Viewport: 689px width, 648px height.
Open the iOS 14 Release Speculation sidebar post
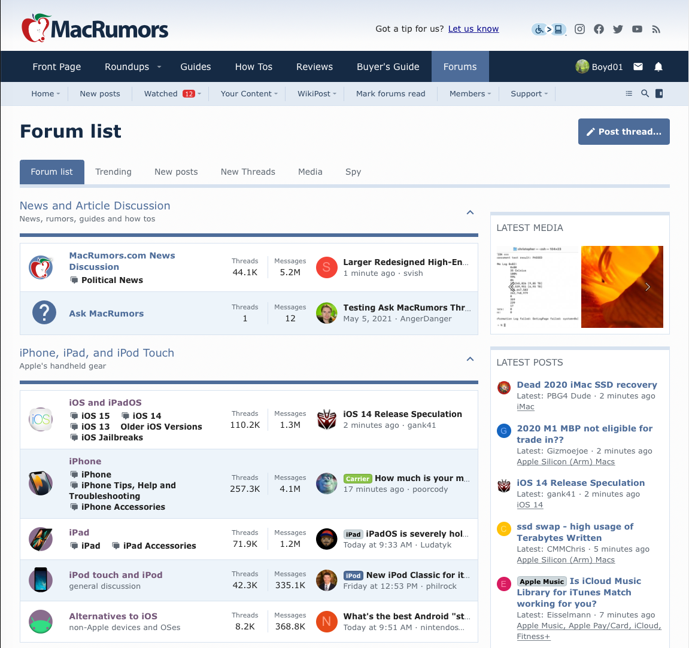pyautogui.click(x=581, y=483)
